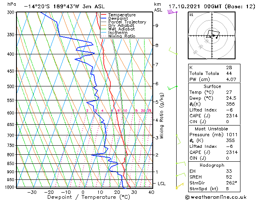Click the green wind barb at 500 hPa
The height and width of the screenshot is (200, 259).
tap(173, 88)
